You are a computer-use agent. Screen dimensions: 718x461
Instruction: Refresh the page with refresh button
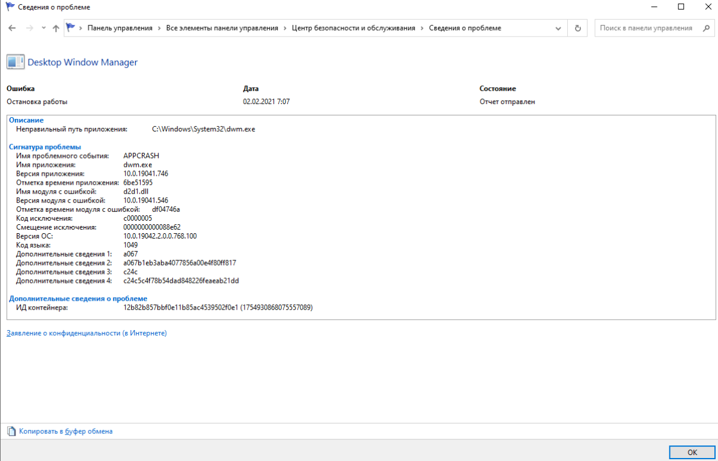577,28
